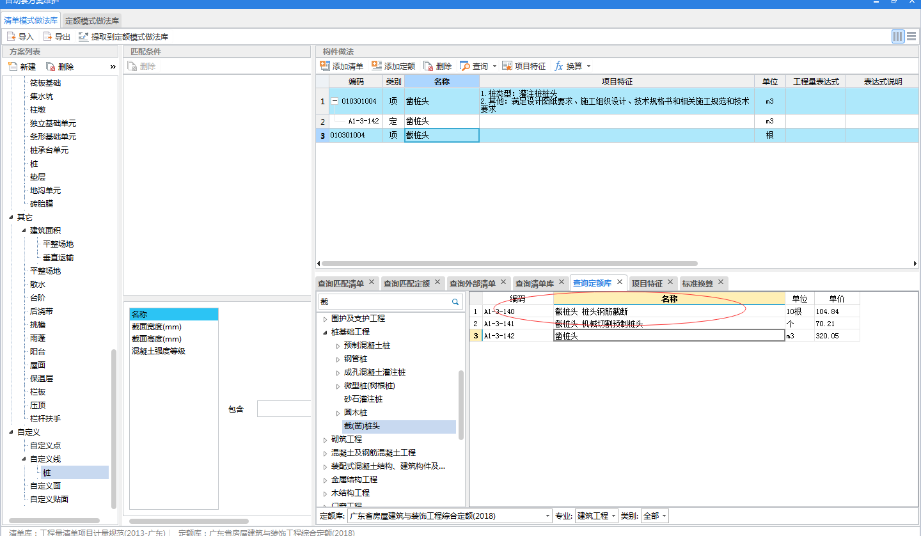The width and height of the screenshot is (921, 536).
Task: Click 删除 in the 构件做法 toolbar
Action: [x=437, y=66]
